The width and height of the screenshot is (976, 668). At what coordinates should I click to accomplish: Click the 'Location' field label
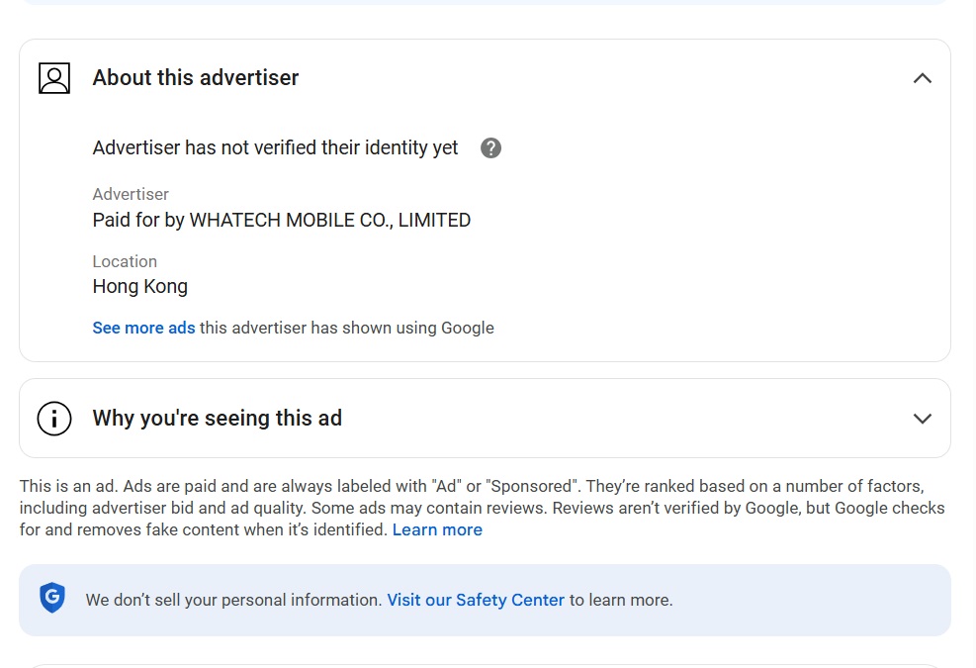[x=125, y=261]
